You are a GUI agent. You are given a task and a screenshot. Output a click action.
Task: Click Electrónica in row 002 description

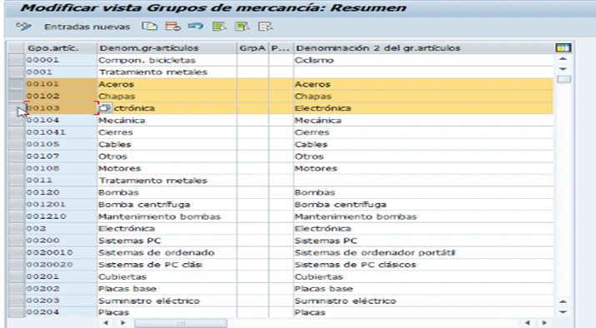pyautogui.click(x=167, y=229)
